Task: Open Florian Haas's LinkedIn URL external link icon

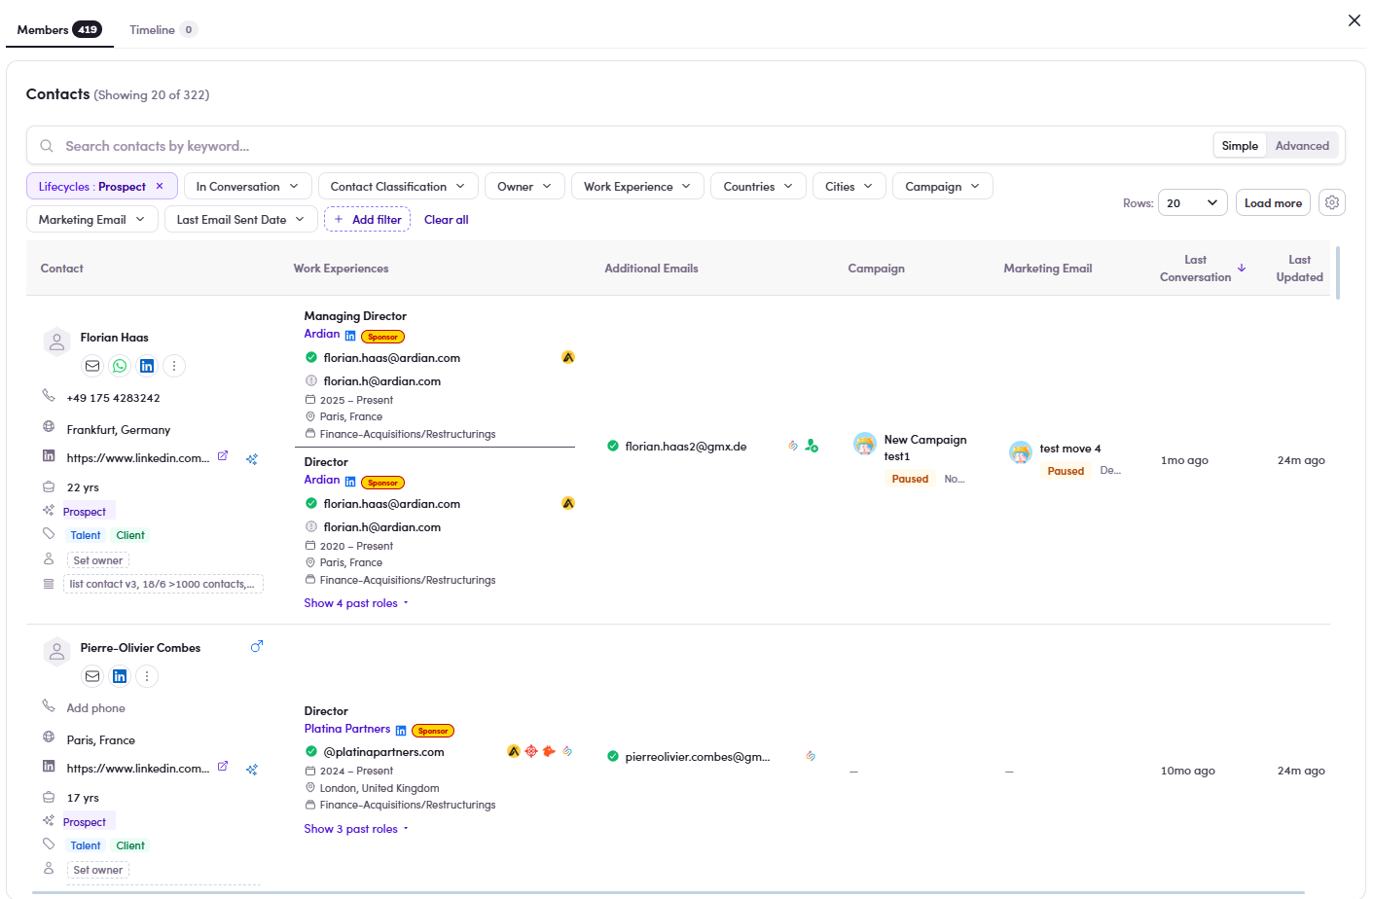Action: point(223,455)
